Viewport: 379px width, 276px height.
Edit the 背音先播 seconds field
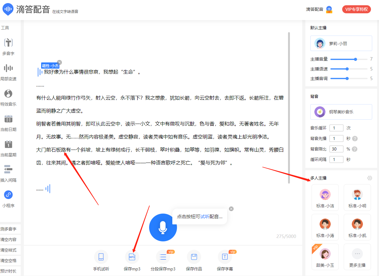(x=336, y=138)
